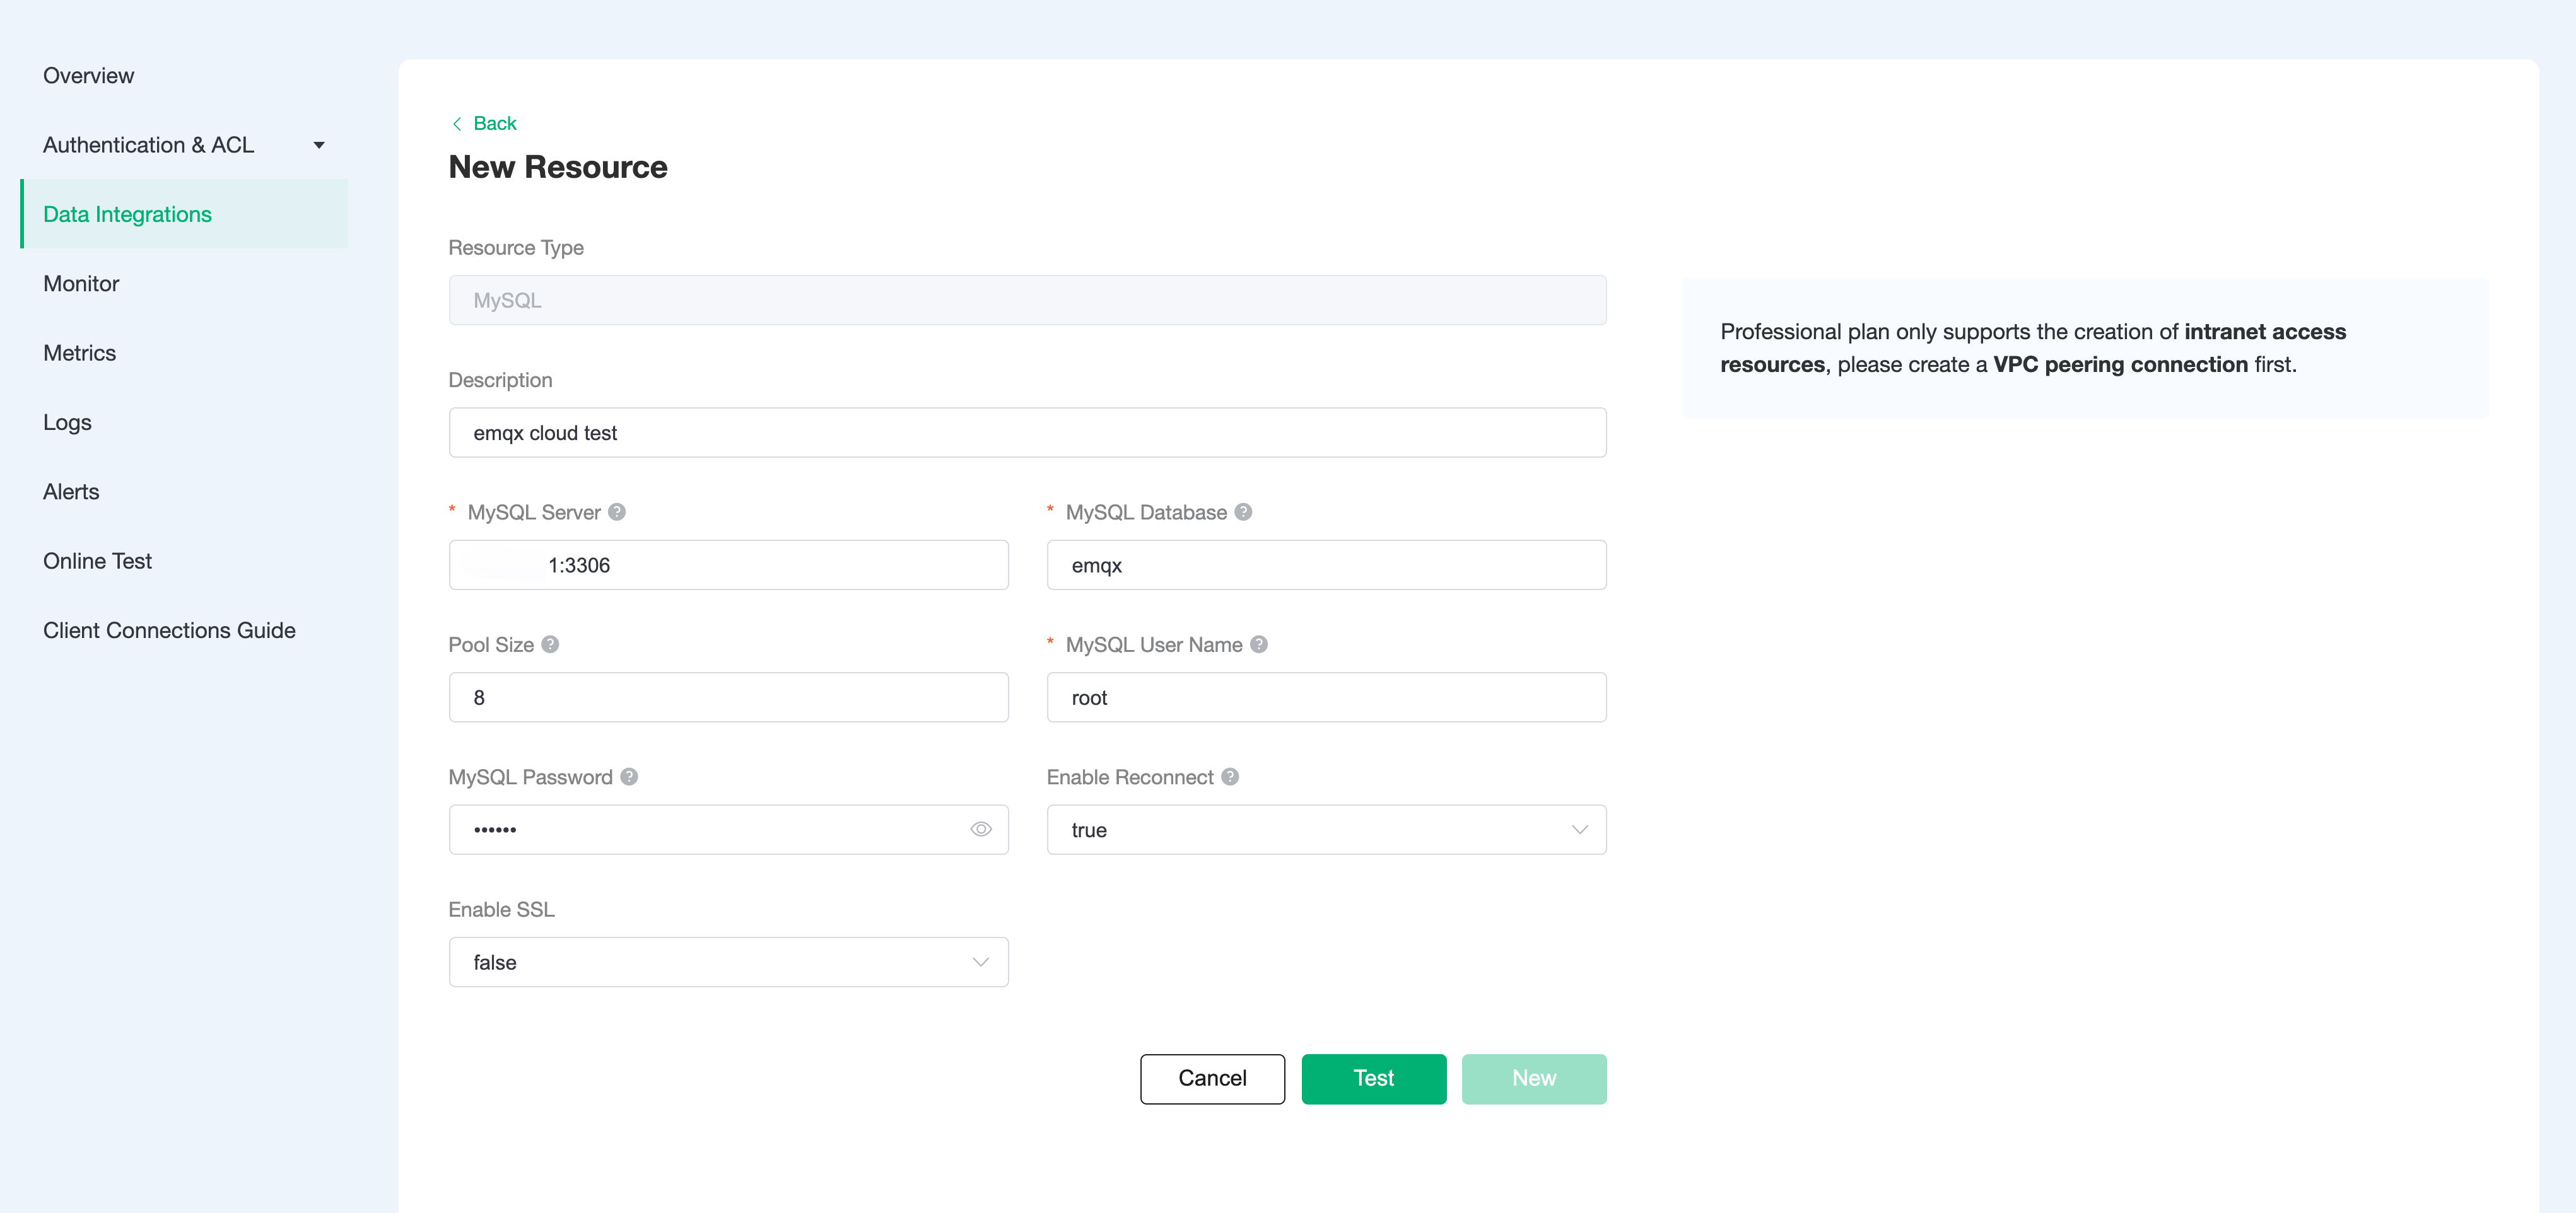Expand Authentication & ACL menu arrow
Screen dimensions: 2576x1213
click(x=319, y=146)
